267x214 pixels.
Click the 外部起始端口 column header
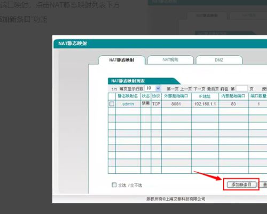(x=176, y=96)
